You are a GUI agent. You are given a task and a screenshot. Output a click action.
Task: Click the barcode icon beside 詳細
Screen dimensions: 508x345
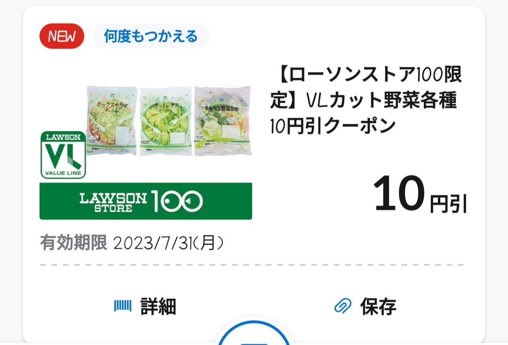click(x=123, y=306)
